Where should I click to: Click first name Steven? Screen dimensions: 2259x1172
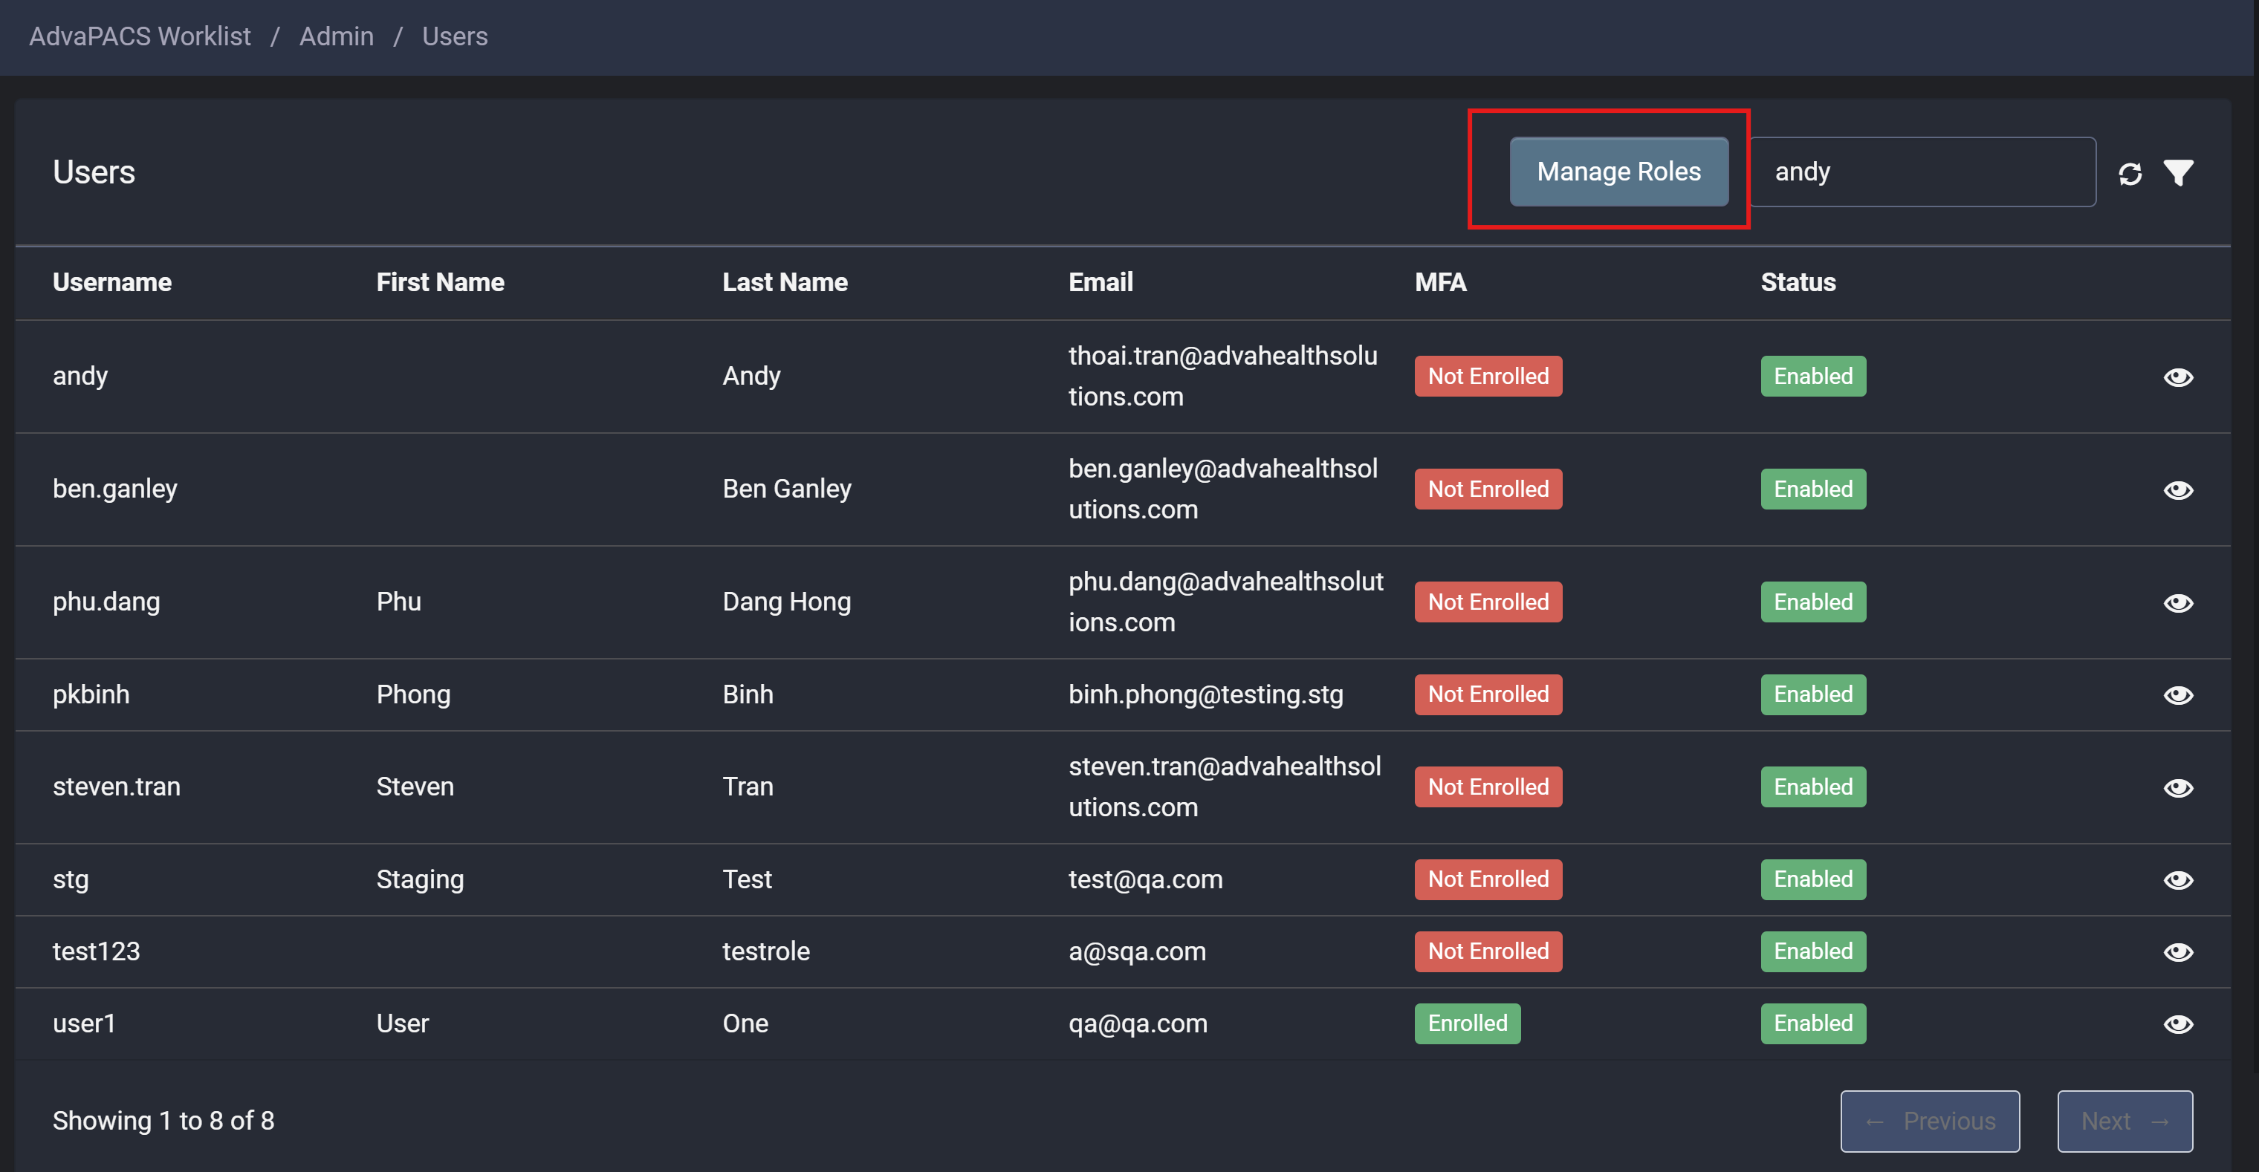[x=415, y=787]
